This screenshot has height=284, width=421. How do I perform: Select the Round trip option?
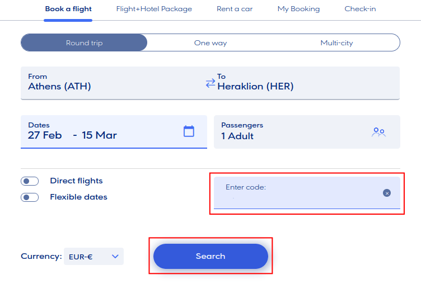coord(84,43)
